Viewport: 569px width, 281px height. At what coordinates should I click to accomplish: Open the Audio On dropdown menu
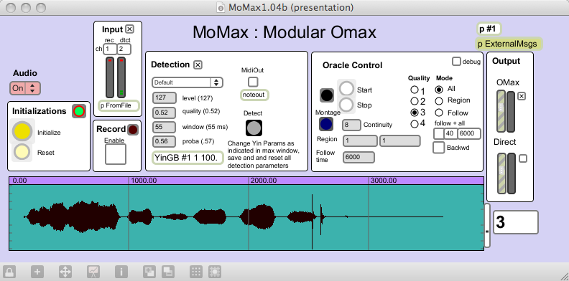[x=25, y=88]
